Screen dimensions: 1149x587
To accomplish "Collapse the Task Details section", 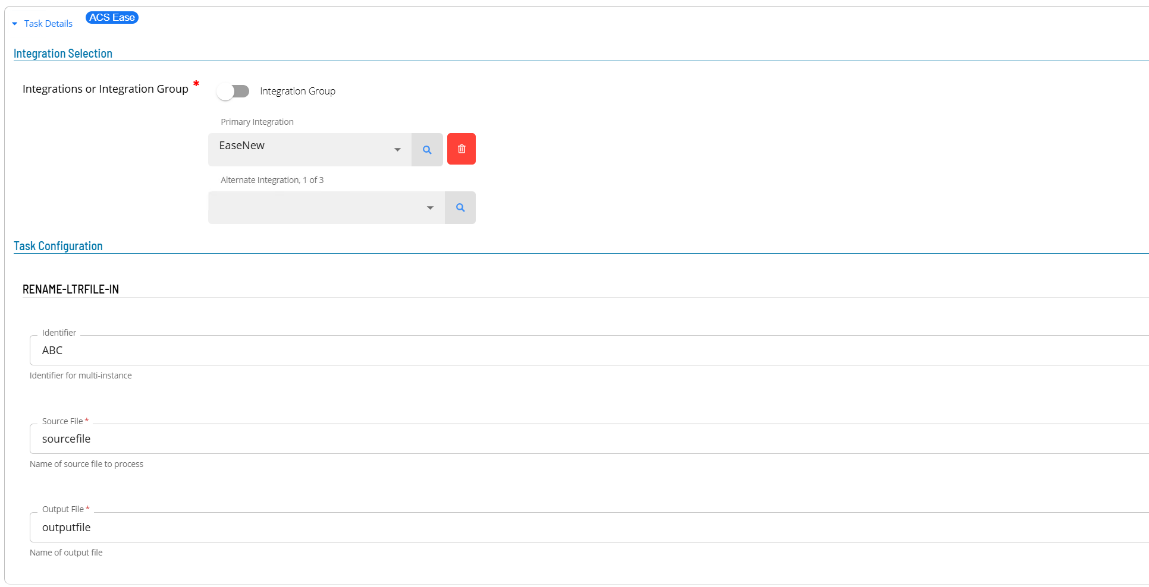I will coord(15,24).
